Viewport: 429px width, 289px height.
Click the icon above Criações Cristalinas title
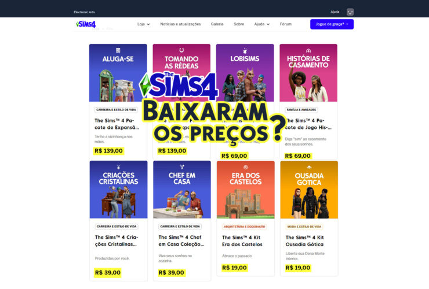(x=118, y=166)
